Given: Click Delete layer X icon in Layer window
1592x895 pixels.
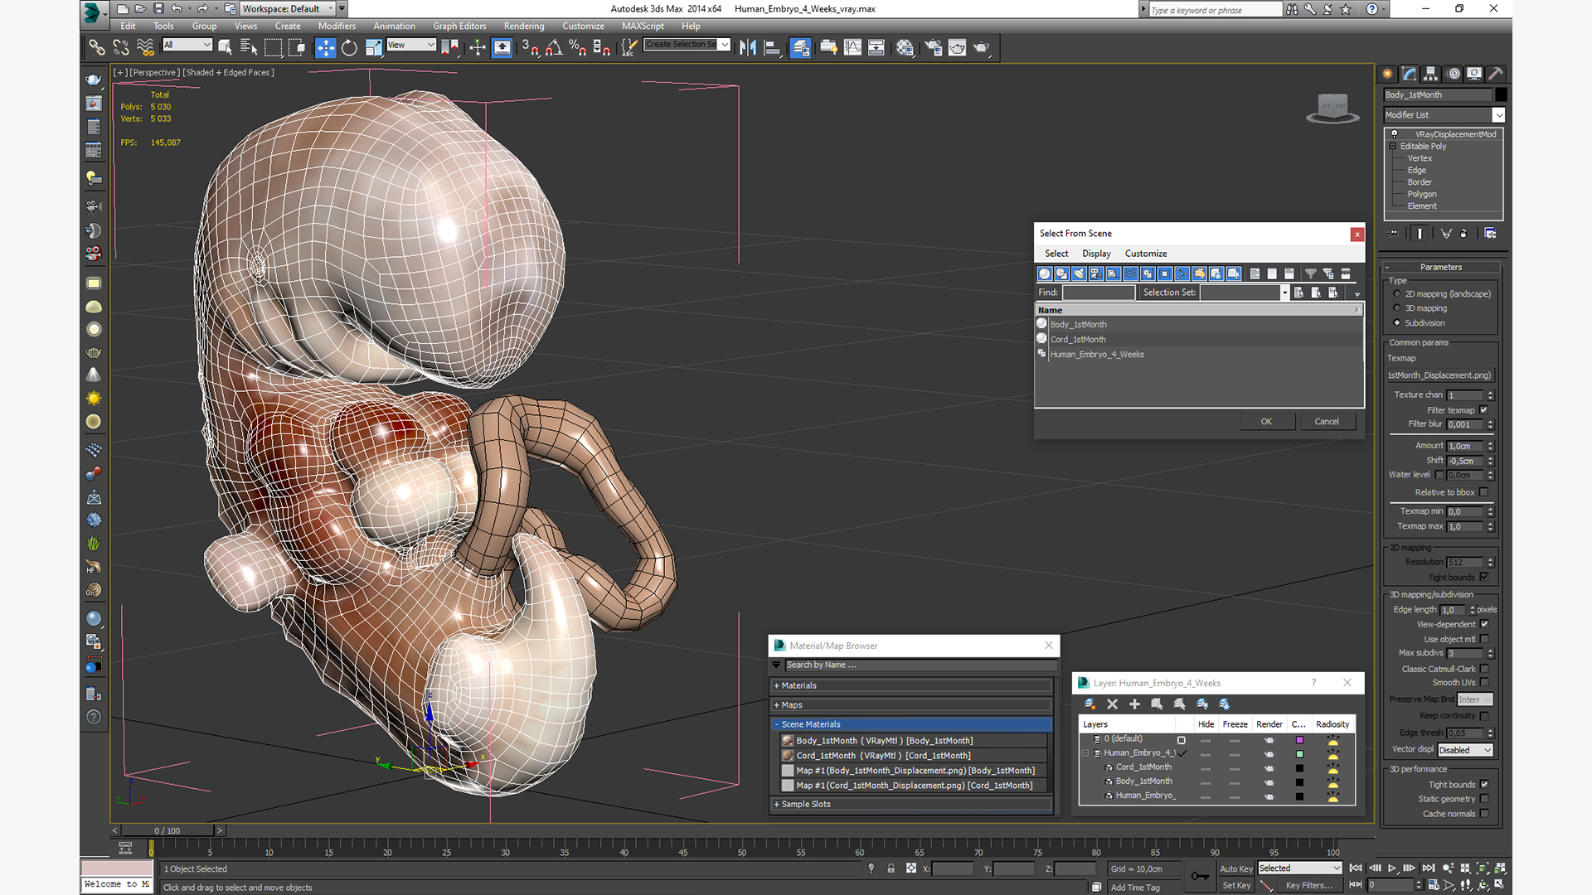Looking at the screenshot, I should tap(1112, 704).
